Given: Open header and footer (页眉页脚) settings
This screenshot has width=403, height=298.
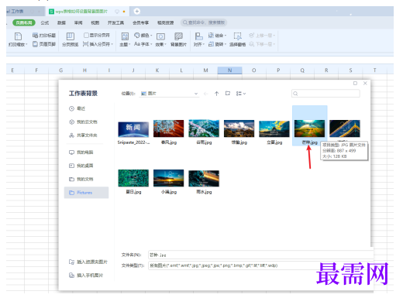Looking at the screenshot, I should pyautogui.click(x=44, y=44).
